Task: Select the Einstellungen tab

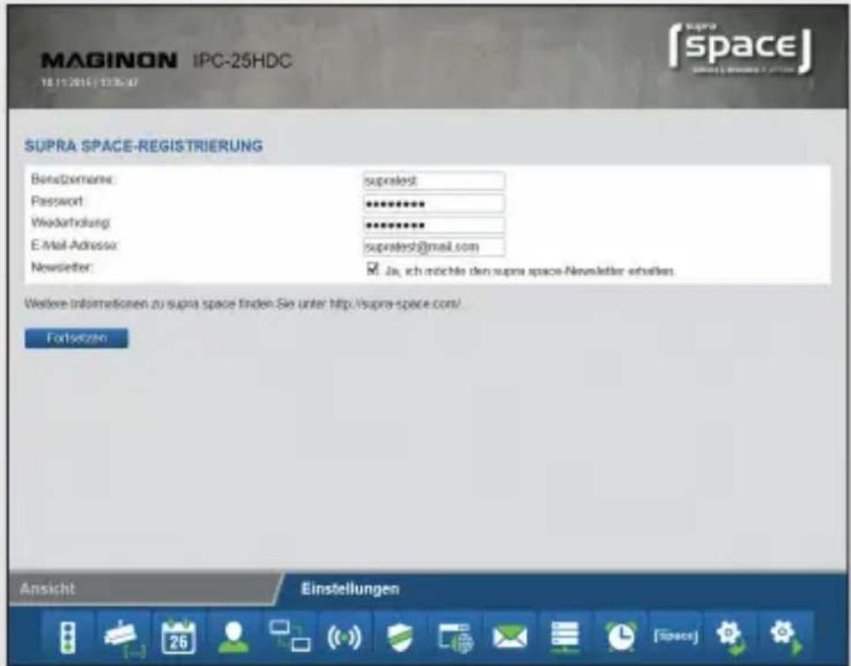Action: pyautogui.click(x=350, y=589)
